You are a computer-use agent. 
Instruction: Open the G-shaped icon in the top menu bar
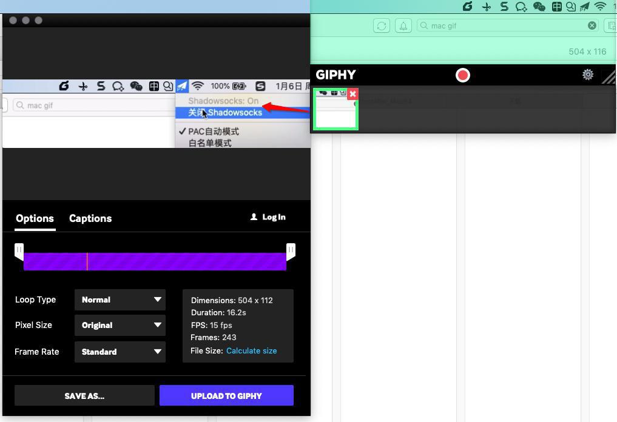(x=468, y=6)
